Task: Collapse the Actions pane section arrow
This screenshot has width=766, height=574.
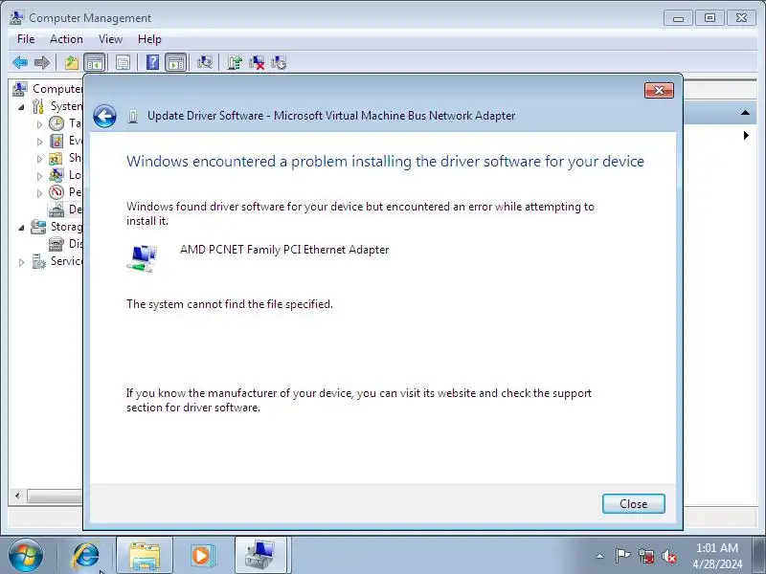Action: point(745,113)
